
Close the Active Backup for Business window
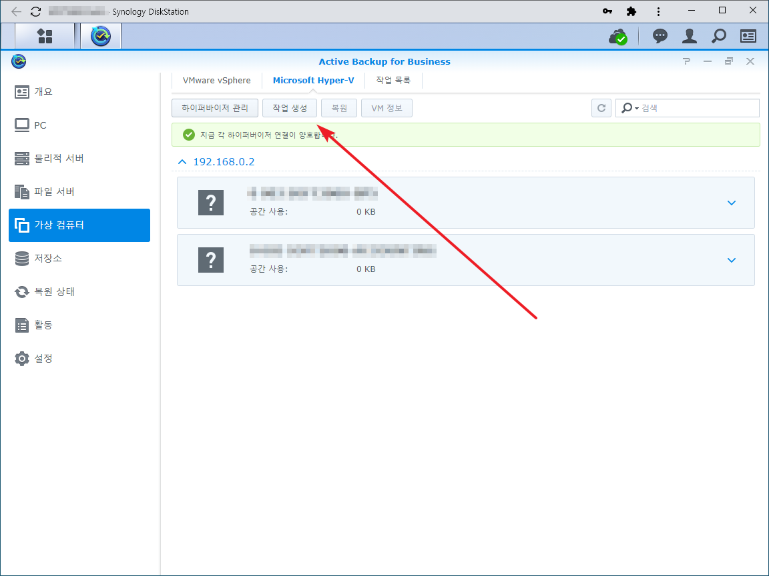click(x=750, y=61)
